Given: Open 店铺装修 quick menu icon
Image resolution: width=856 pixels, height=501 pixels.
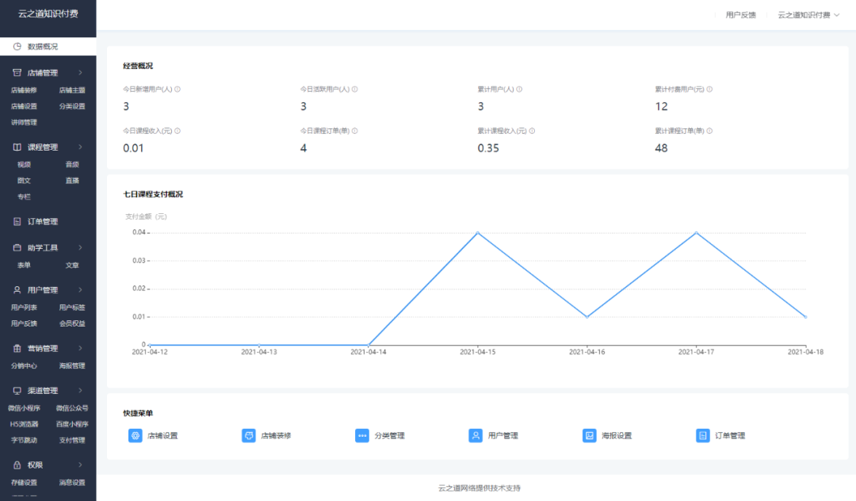Looking at the screenshot, I should pyautogui.click(x=249, y=435).
